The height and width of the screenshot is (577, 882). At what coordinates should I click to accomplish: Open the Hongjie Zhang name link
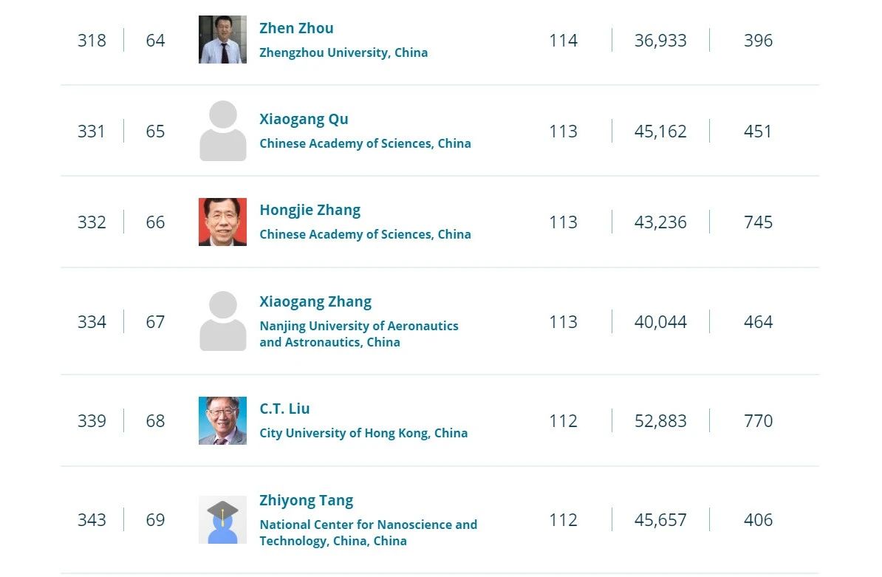click(310, 210)
